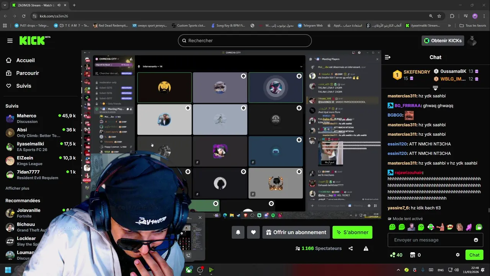
Task: Click OussamaBK leaderboard entry
Action: [x=456, y=71]
